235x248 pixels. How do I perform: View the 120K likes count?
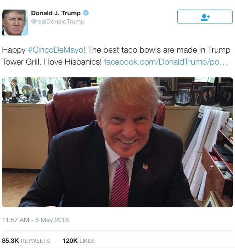pyautogui.click(x=70, y=241)
